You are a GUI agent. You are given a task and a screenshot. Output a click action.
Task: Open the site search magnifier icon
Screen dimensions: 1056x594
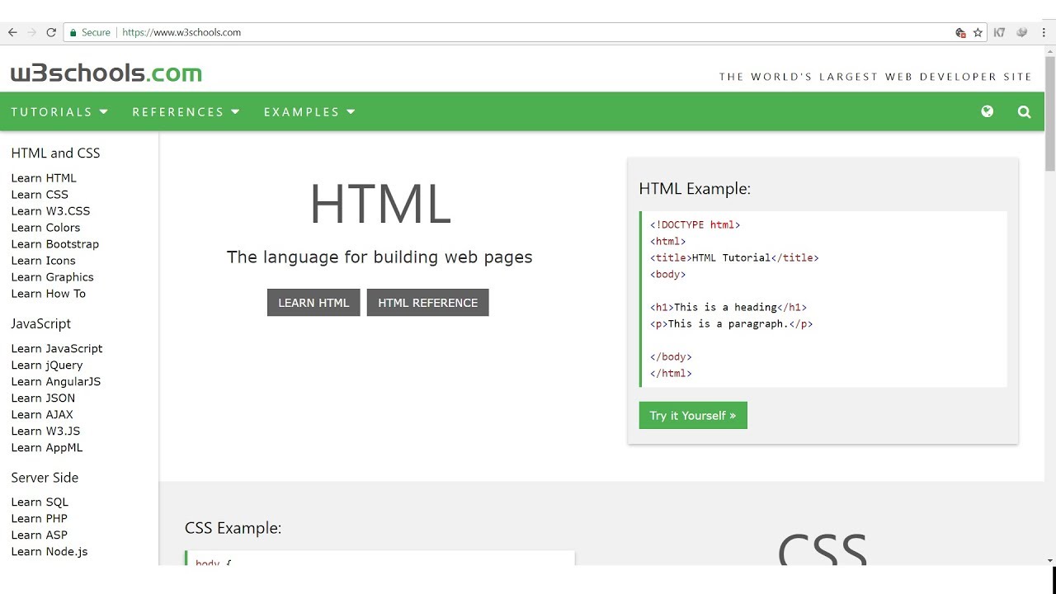tap(1025, 112)
